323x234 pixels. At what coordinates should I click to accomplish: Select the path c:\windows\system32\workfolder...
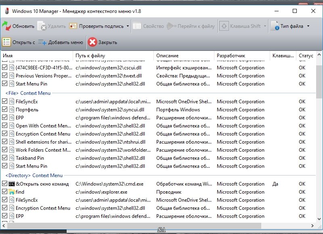(113, 150)
